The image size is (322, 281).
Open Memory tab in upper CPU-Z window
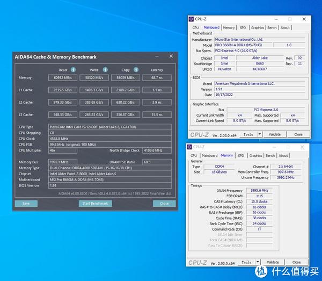click(x=229, y=28)
